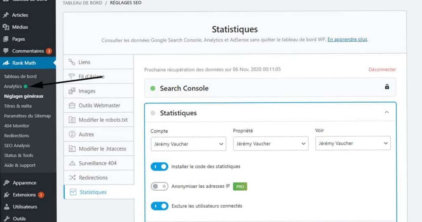Click the Pages icon in sidebar
Screen dimensions: 422x222
coord(6,39)
